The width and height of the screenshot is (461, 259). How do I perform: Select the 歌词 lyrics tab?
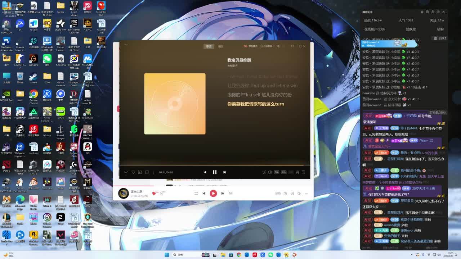pyautogui.click(x=209, y=46)
